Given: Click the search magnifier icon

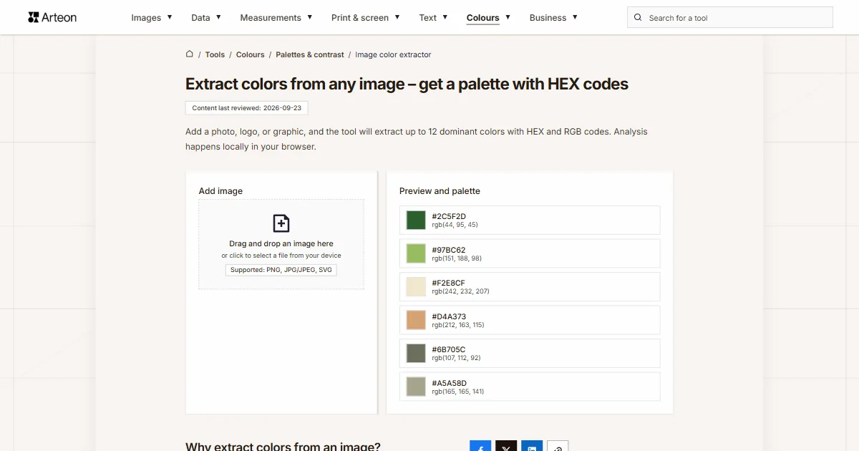Looking at the screenshot, I should [638, 17].
